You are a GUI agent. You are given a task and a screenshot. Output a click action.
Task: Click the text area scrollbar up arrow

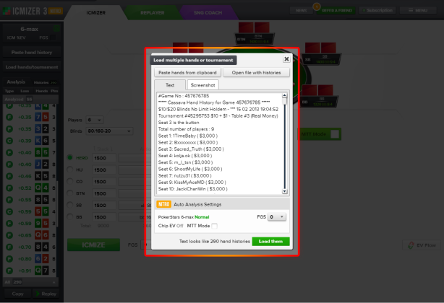tap(285, 95)
